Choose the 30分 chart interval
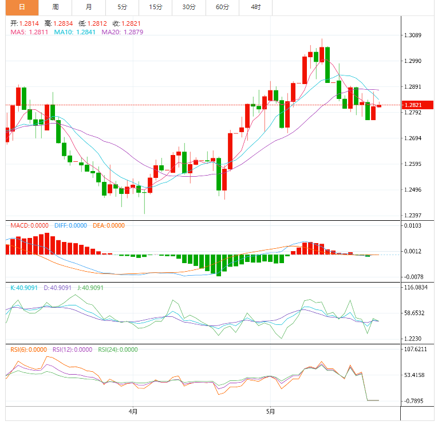 coord(189,7)
